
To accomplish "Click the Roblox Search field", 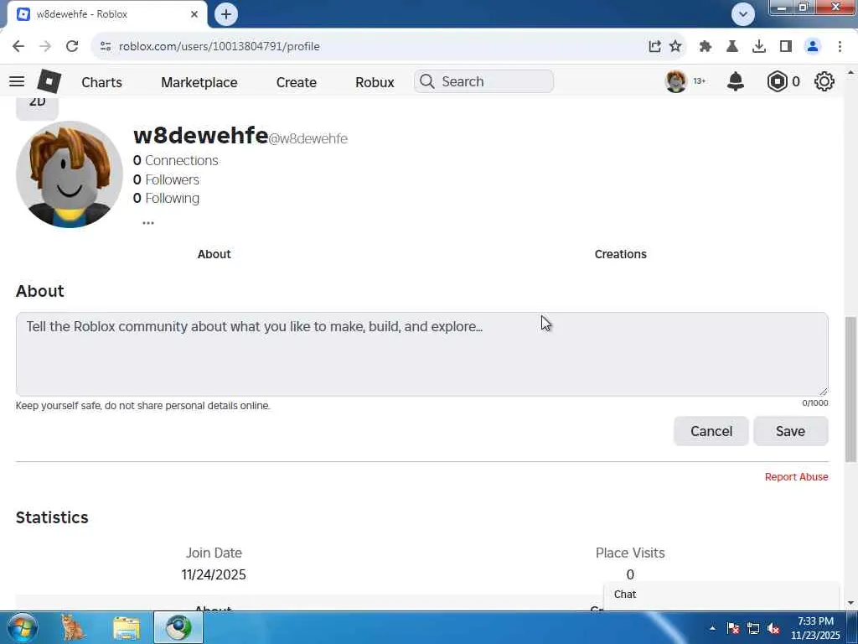I will tap(483, 81).
